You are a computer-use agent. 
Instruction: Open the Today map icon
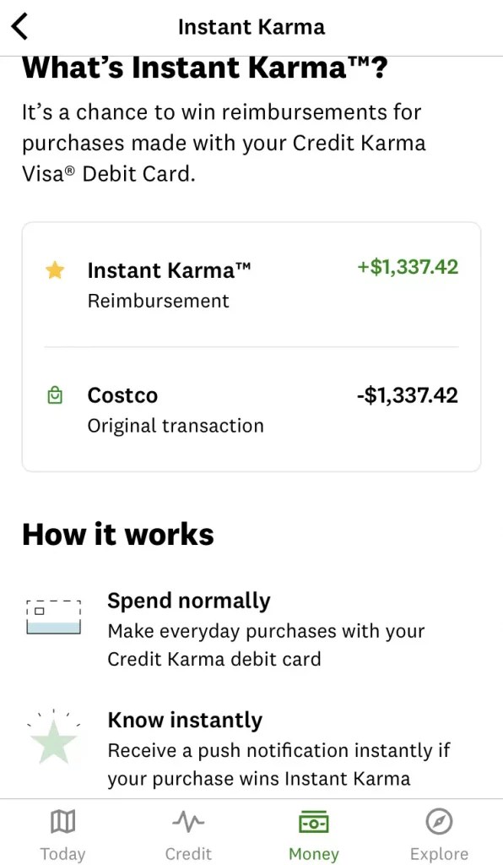63,820
